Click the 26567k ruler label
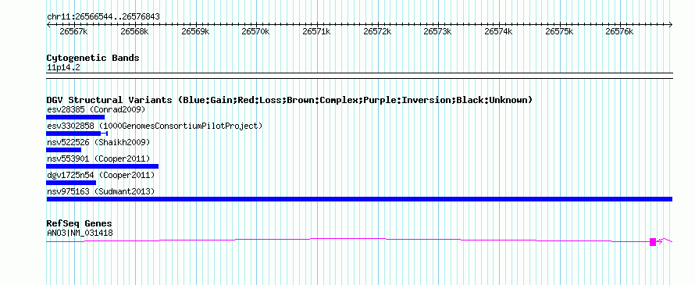 (x=73, y=31)
